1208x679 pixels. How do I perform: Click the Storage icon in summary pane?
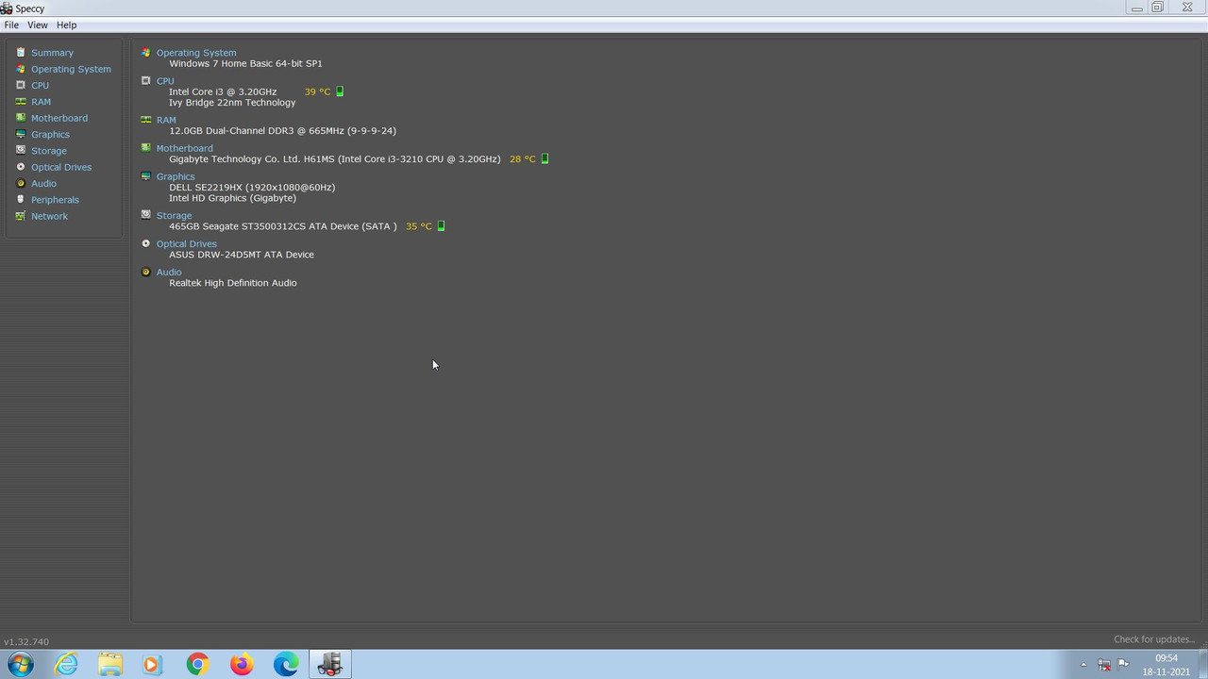145,215
